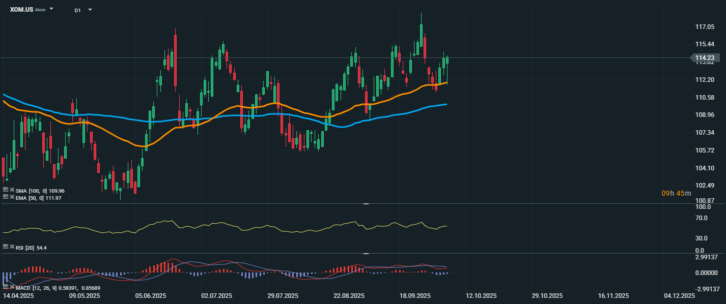The width and height of the screenshot is (726, 304).
Task: Remove the EMA indicator with X
Action: pyautogui.click(x=12, y=197)
